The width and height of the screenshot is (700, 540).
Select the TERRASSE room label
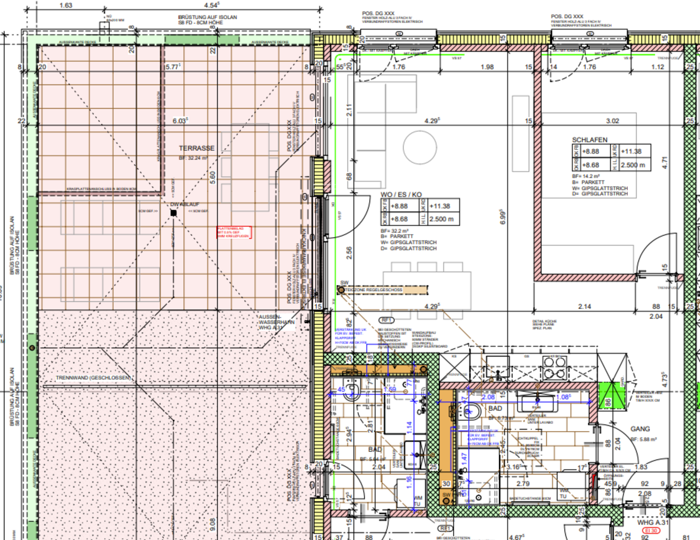[196, 148]
